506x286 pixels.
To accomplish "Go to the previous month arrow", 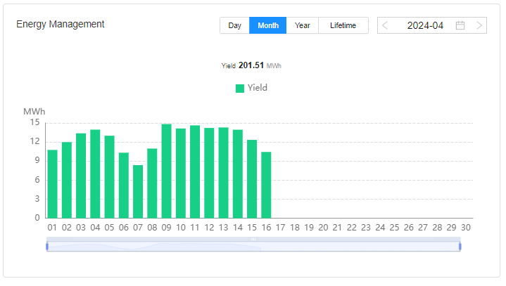I will pyautogui.click(x=385, y=25).
